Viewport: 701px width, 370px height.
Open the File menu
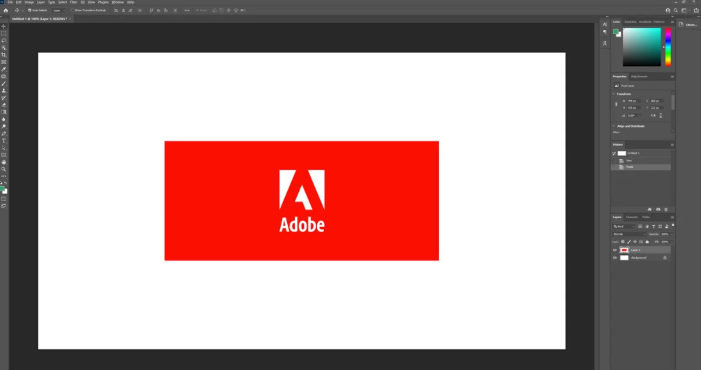coord(10,2)
